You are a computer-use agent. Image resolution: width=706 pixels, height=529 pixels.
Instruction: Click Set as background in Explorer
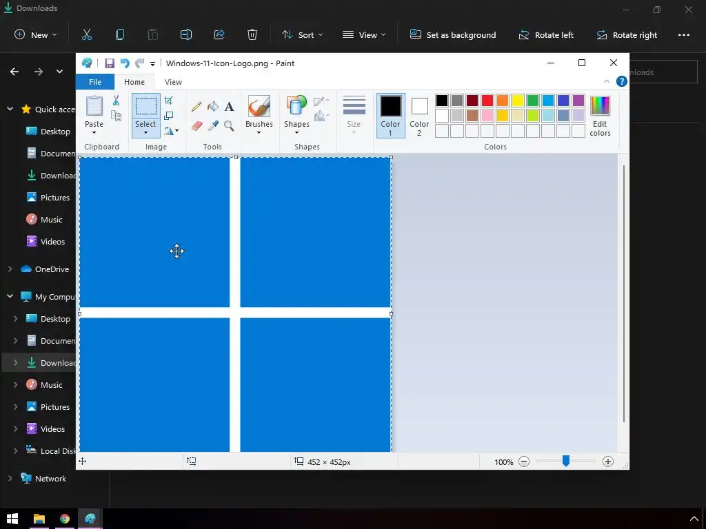coord(453,34)
